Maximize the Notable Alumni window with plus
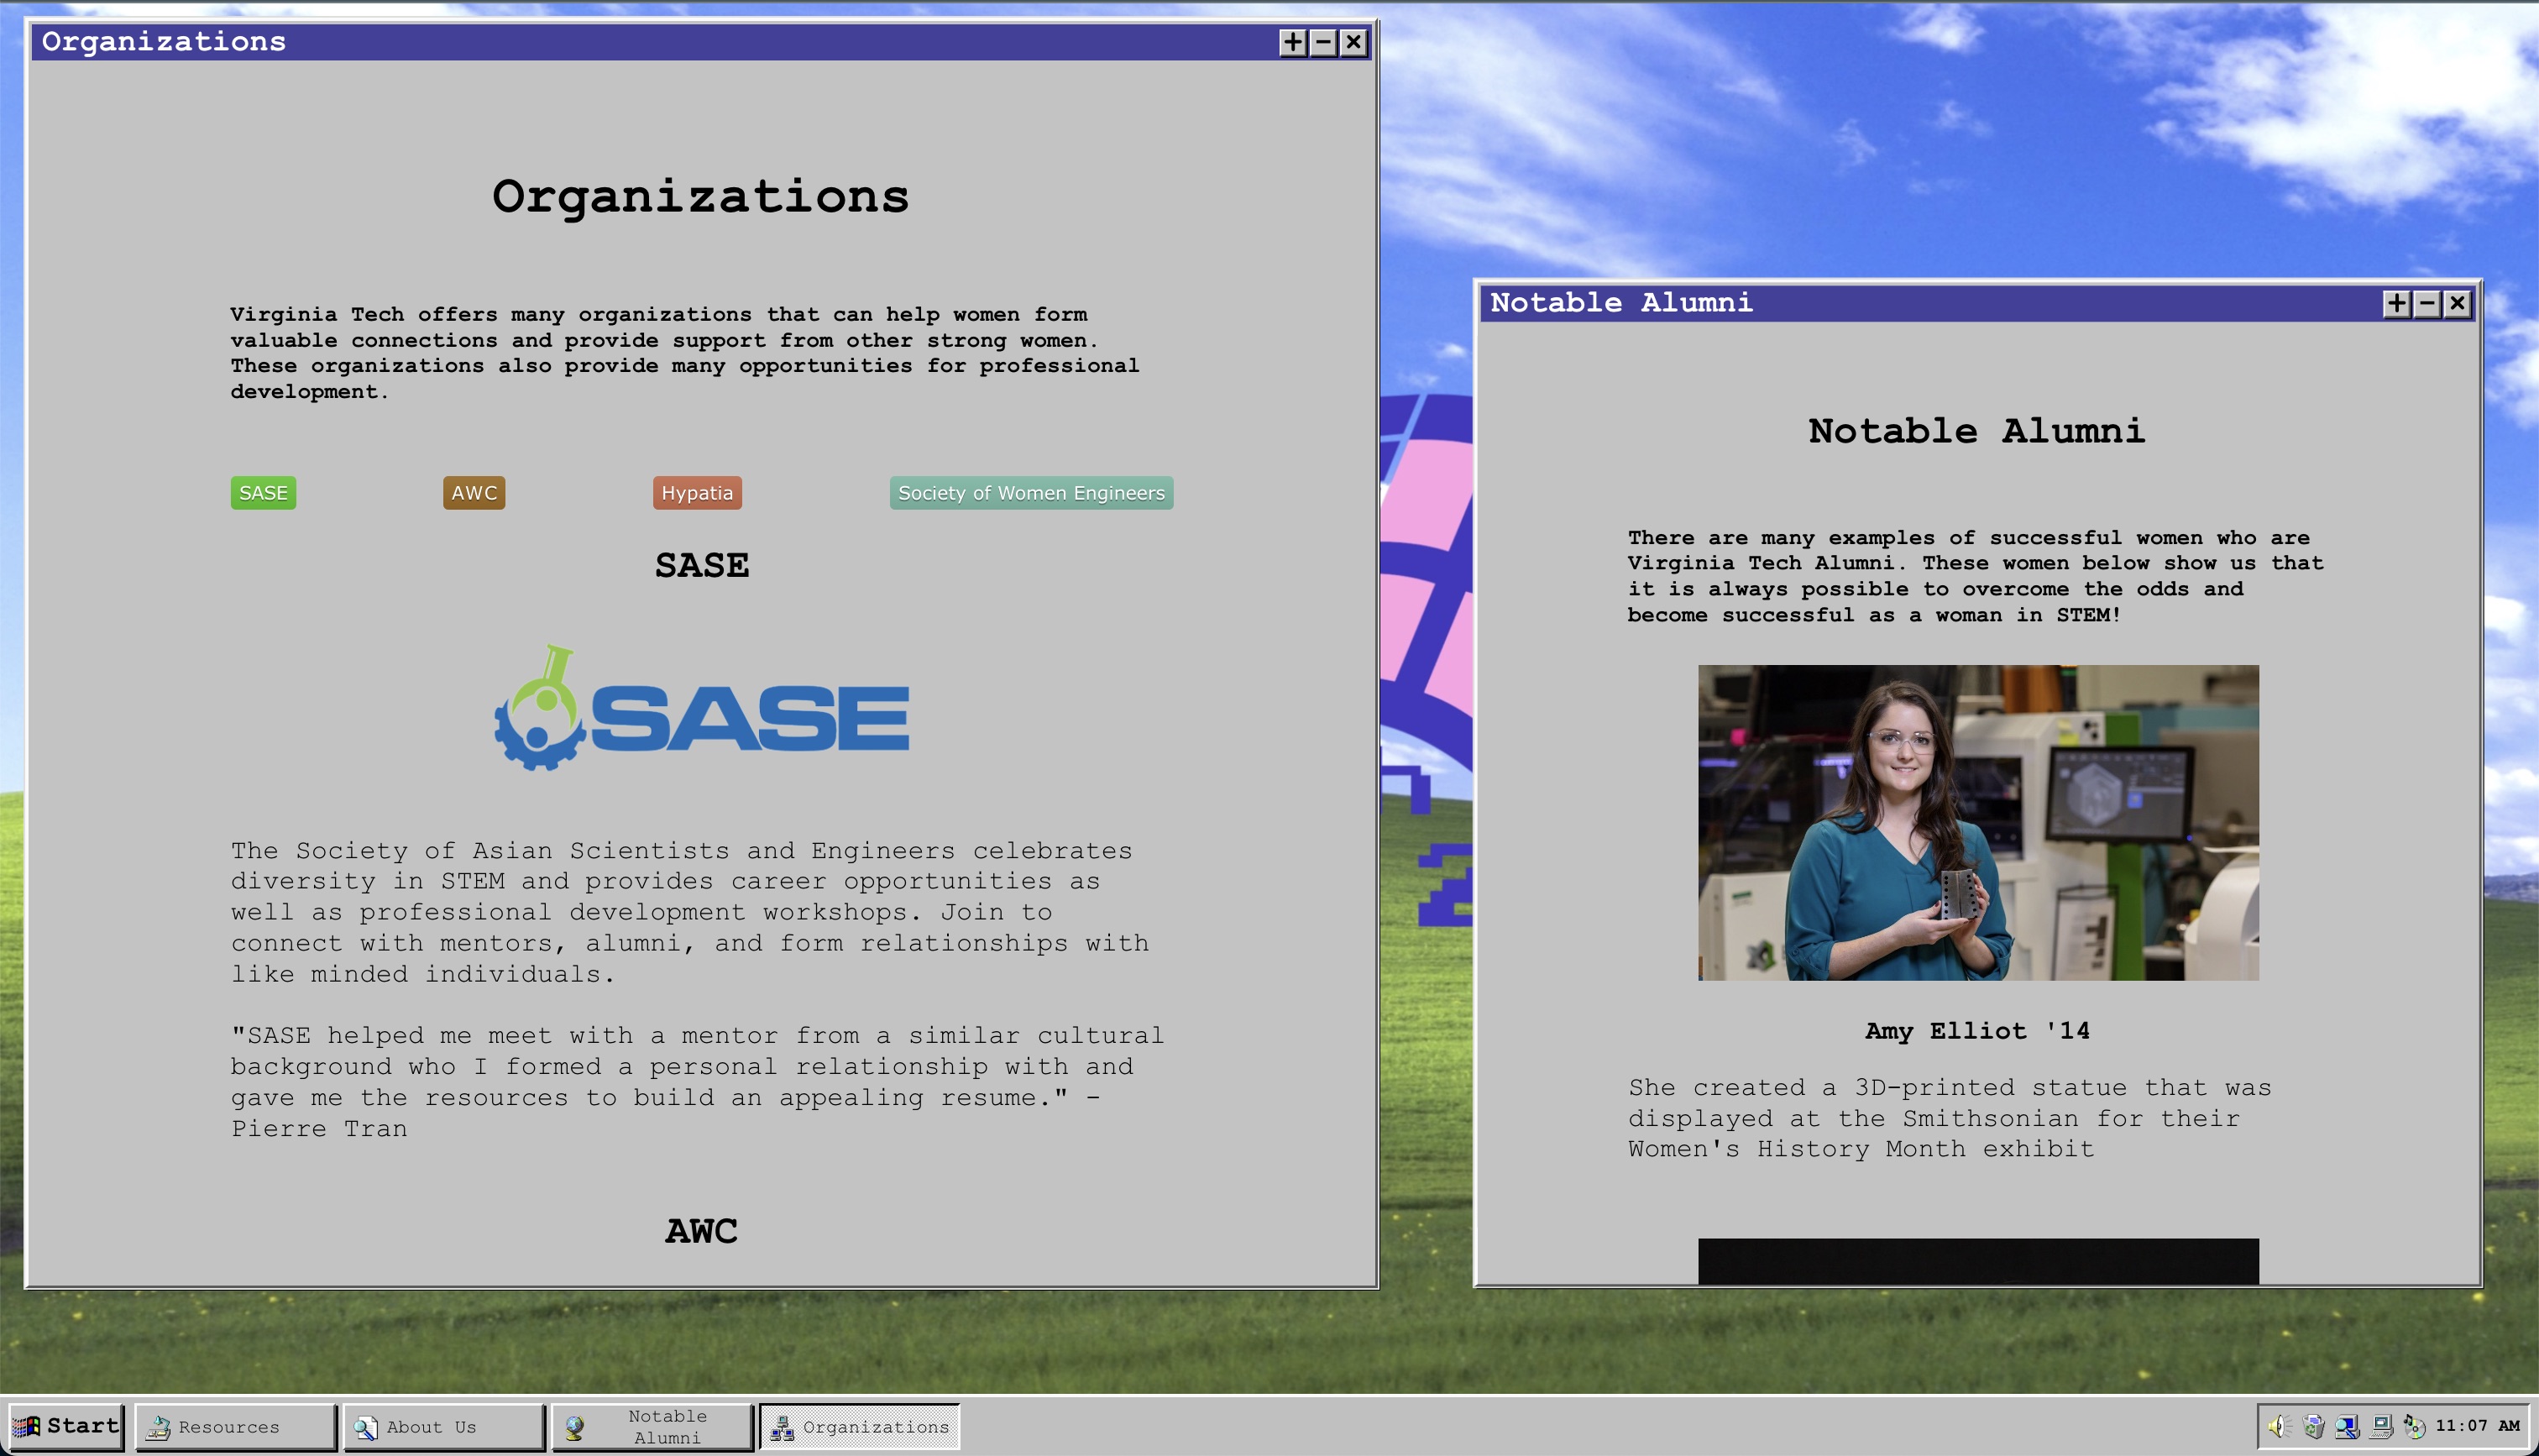Viewport: 2539px width, 1456px height. [2396, 303]
